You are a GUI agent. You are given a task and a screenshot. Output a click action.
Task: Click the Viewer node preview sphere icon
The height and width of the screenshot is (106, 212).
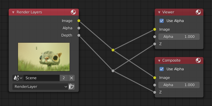coord(198,12)
